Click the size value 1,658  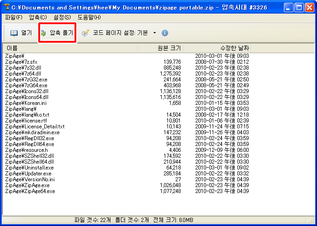pos(175,103)
